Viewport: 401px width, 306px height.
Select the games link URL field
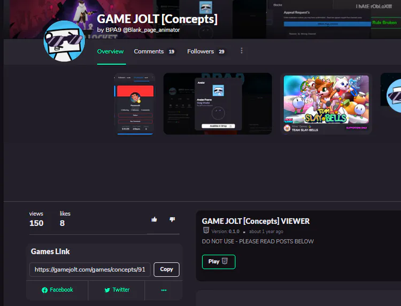[x=90, y=270]
